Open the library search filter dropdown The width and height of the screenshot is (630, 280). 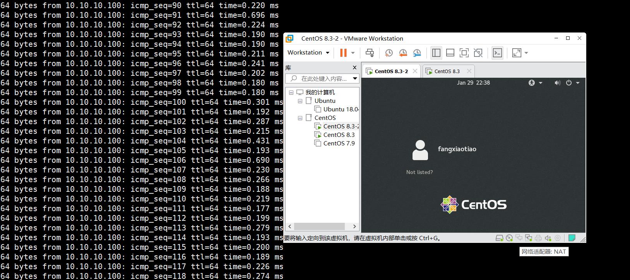(355, 79)
